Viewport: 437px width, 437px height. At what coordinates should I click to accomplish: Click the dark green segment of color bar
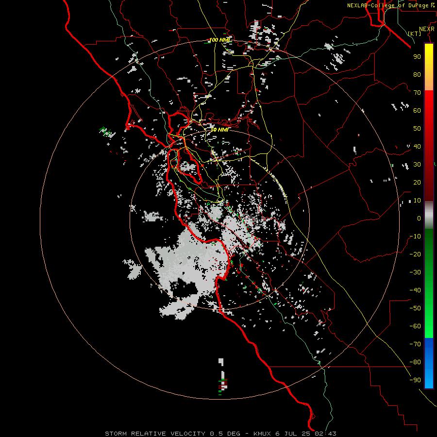click(429, 251)
